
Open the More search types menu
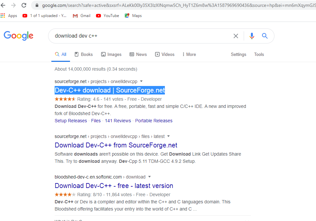coord(189,54)
